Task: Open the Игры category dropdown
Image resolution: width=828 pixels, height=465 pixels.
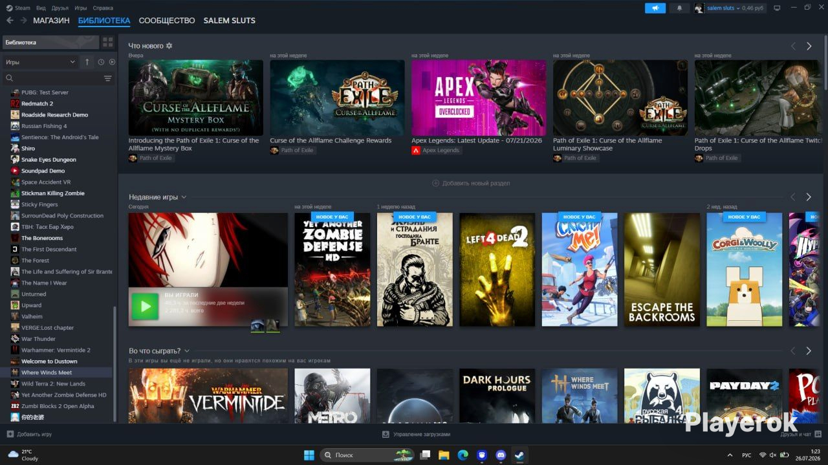Action: pyautogui.click(x=40, y=62)
